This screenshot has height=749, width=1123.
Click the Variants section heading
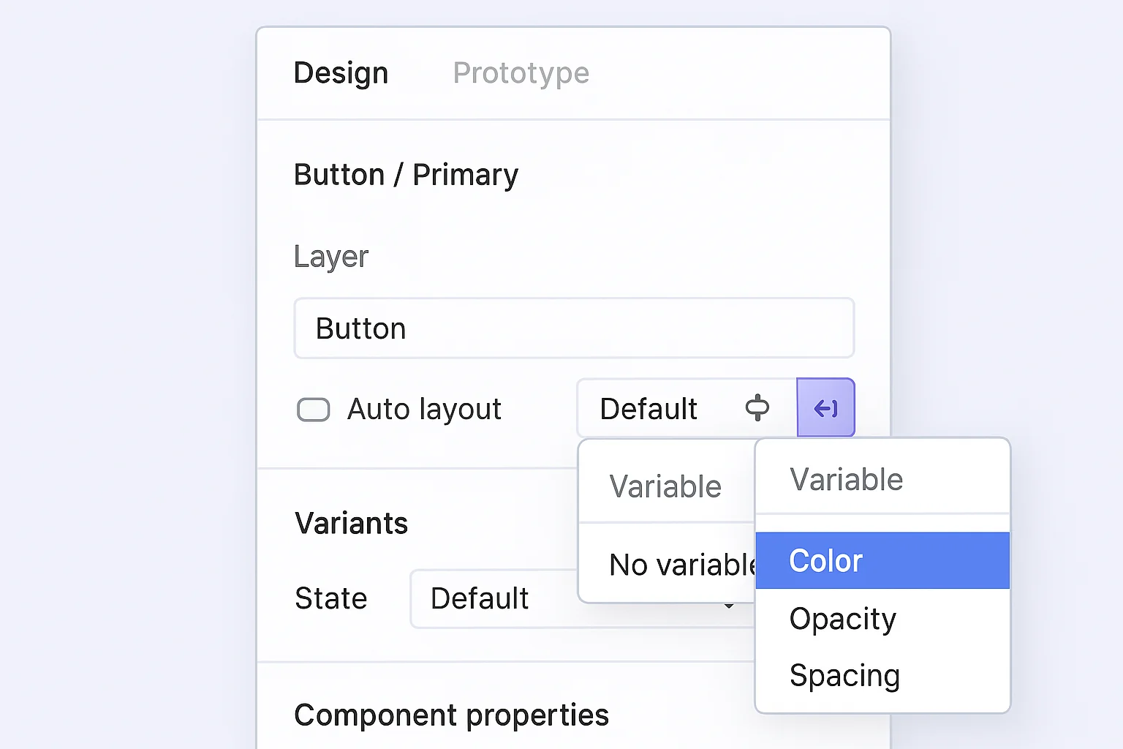tap(351, 524)
